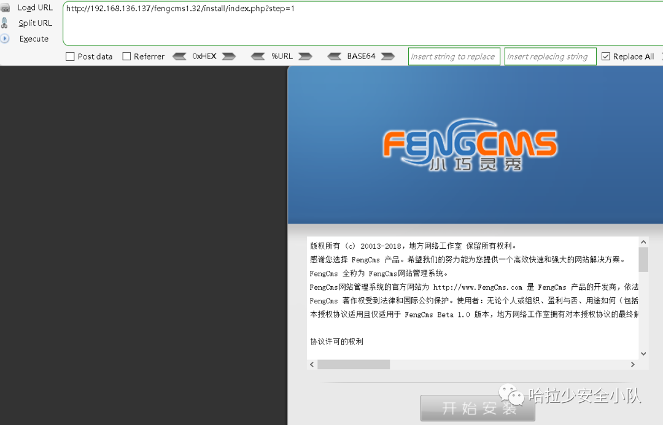Open the 0xHEX encoding menu

(x=204, y=57)
